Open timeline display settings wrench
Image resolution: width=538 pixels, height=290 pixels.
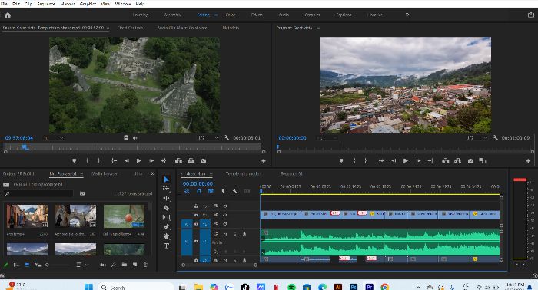click(x=235, y=191)
